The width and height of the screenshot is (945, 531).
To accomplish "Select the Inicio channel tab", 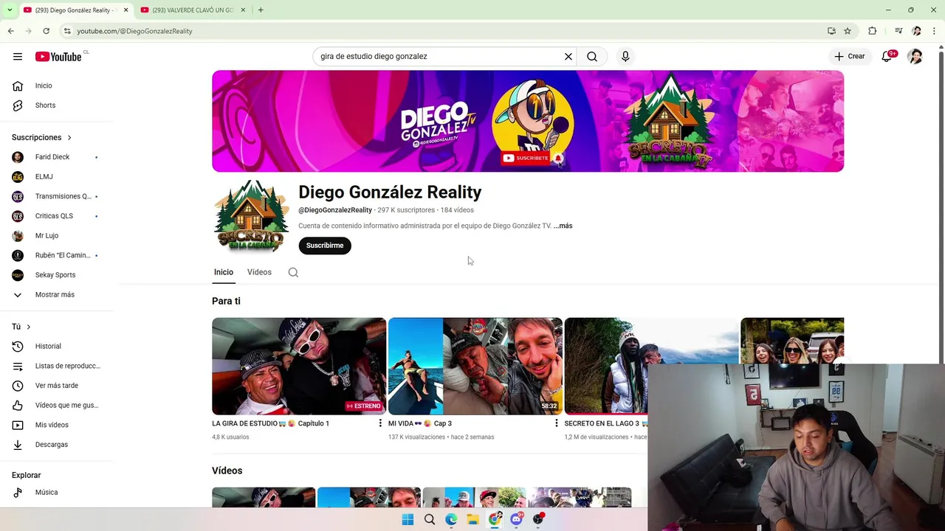I will point(224,272).
